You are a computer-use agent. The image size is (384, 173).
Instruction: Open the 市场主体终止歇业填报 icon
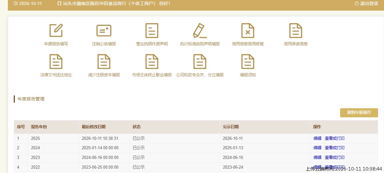(152, 62)
